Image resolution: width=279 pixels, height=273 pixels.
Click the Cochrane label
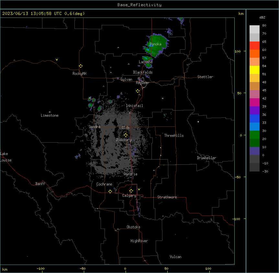104,184
